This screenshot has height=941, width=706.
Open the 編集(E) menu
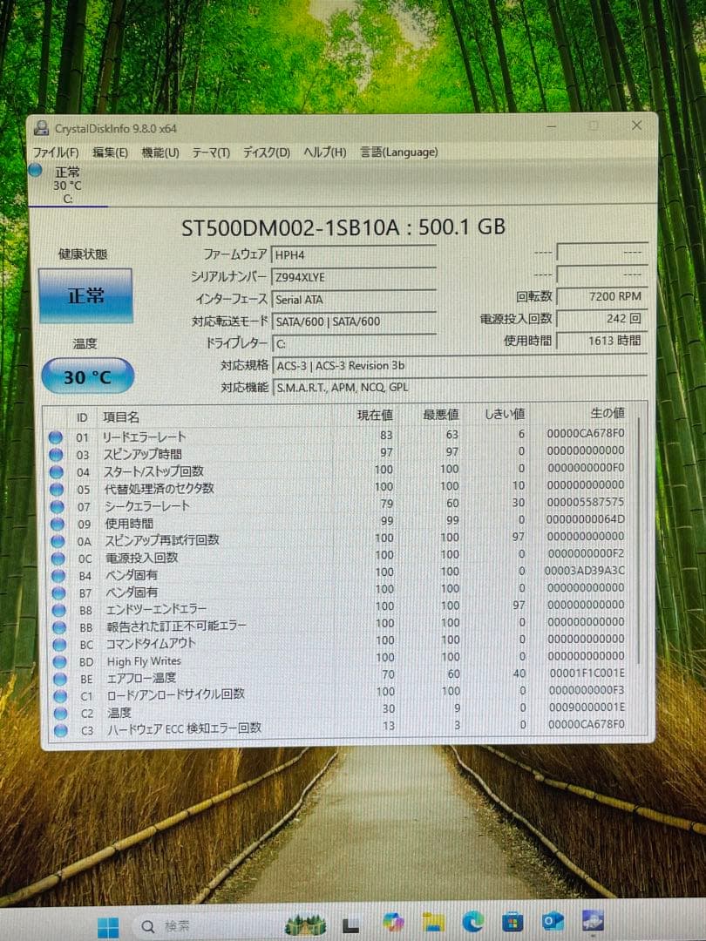point(110,152)
